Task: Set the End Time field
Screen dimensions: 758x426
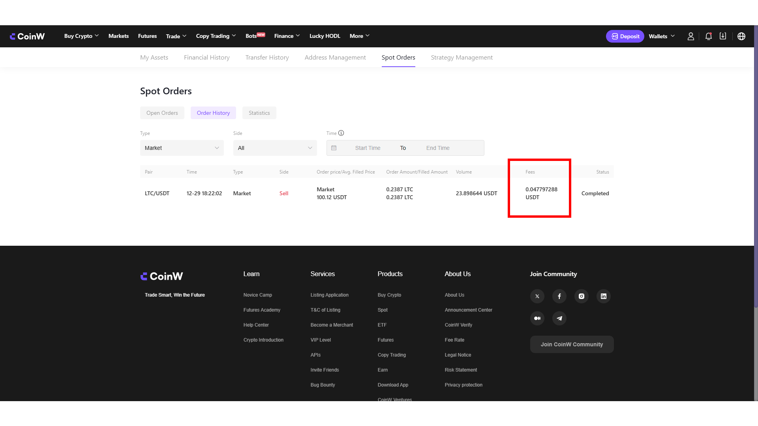Action: tap(438, 148)
